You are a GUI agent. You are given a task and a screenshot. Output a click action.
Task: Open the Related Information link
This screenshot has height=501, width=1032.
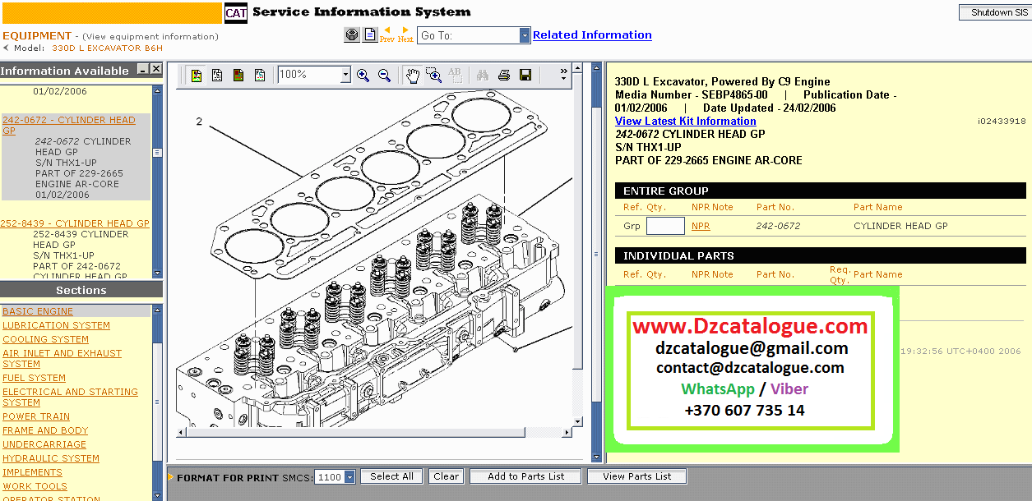point(592,34)
